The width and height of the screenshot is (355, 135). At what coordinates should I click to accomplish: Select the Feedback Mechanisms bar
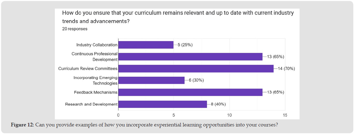190,92
